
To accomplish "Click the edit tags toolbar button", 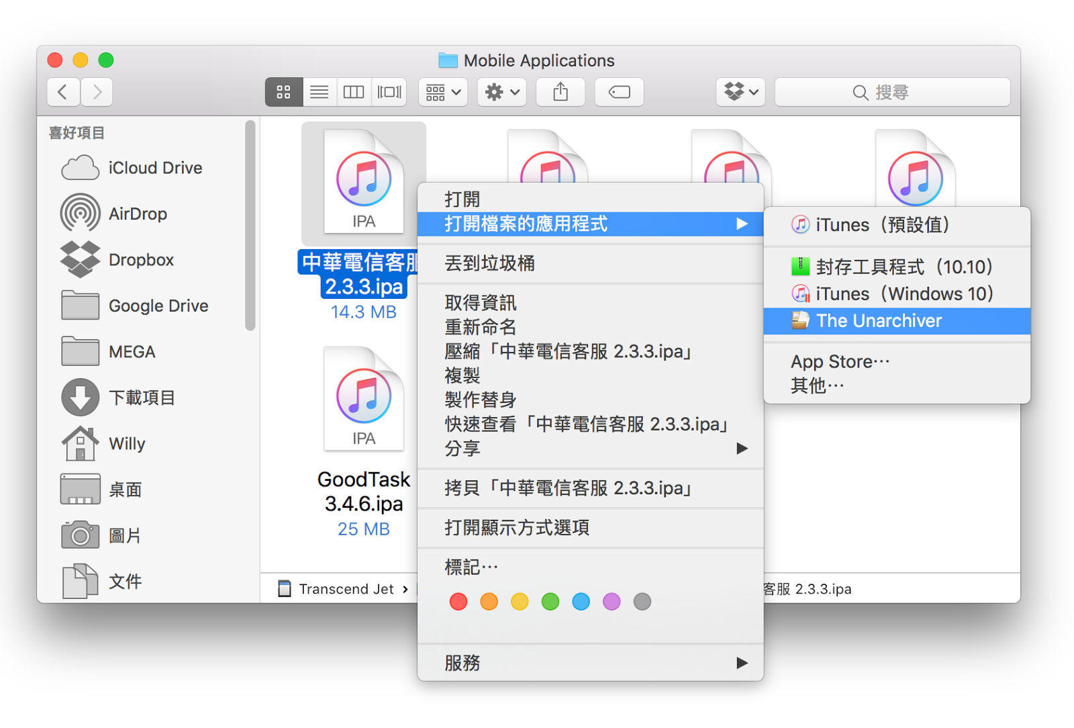I will (619, 92).
